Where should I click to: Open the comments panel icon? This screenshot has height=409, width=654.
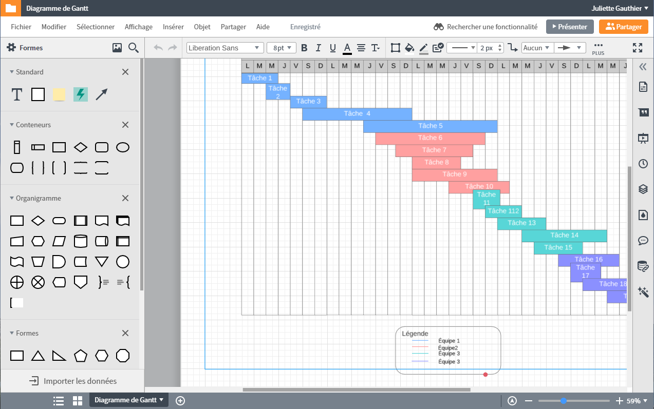[643, 240]
